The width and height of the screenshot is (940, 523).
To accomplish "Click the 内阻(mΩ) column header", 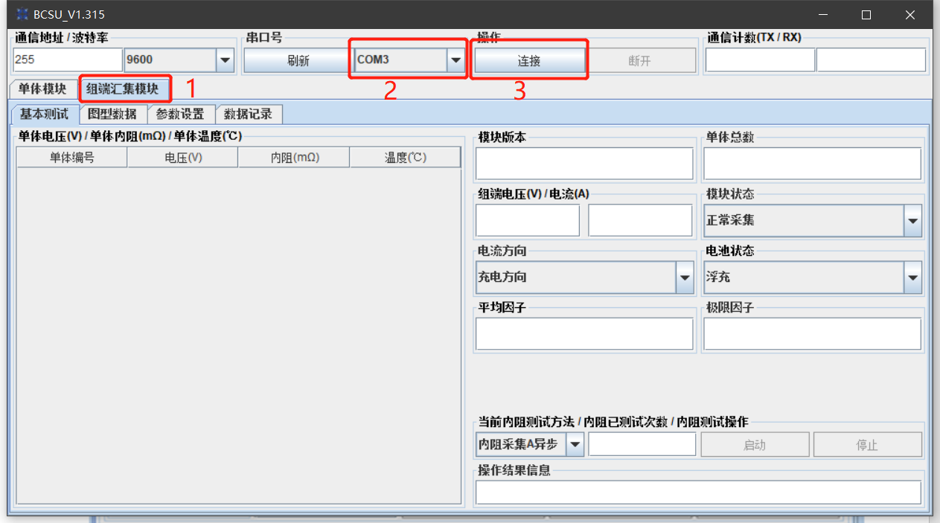I will [x=294, y=157].
